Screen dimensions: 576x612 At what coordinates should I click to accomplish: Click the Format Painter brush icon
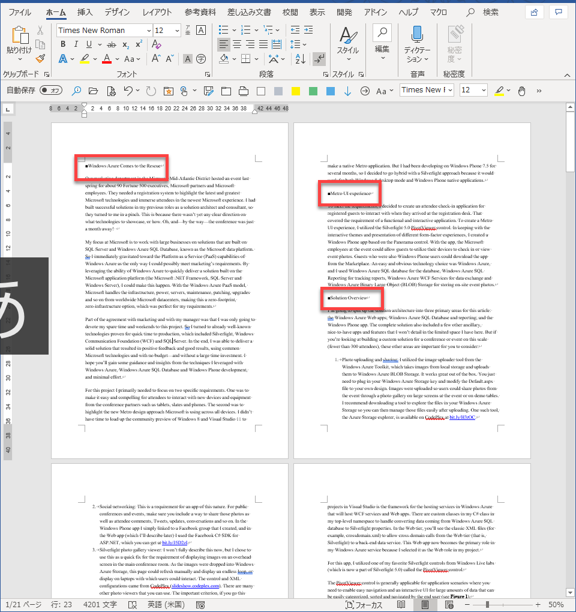coord(40,59)
